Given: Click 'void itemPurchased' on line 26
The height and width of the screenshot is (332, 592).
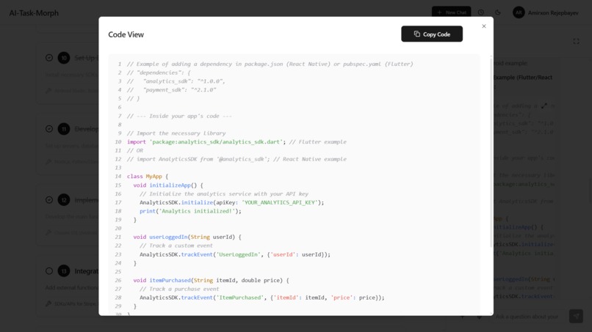Looking at the screenshot, I should (x=162, y=281).
